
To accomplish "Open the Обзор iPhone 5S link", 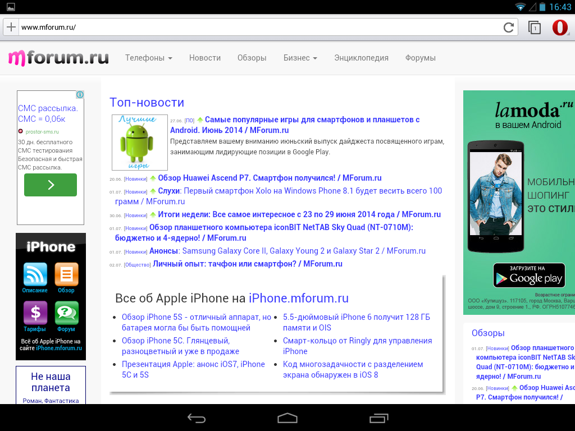I will [x=197, y=322].
